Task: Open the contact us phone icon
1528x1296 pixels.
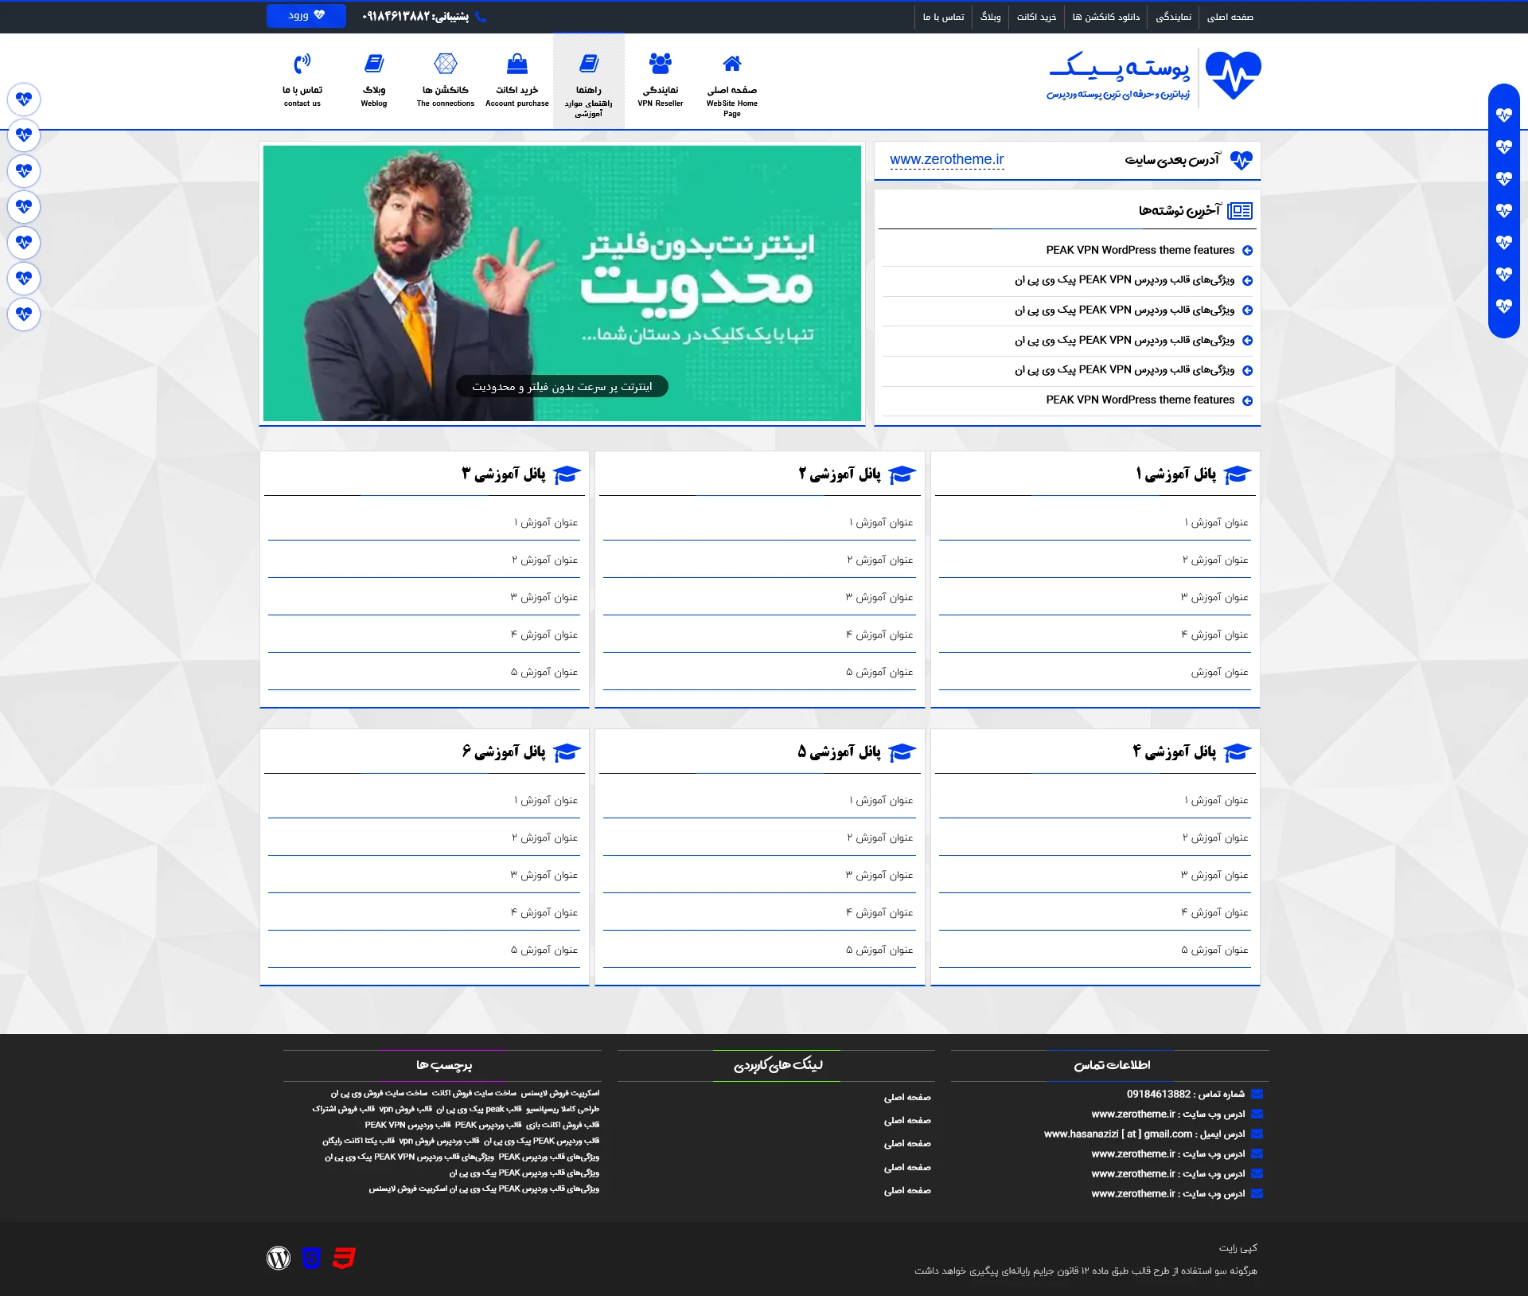Action: pyautogui.click(x=302, y=63)
